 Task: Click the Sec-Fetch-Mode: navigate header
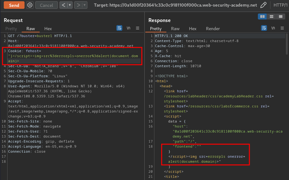point(35,127)
